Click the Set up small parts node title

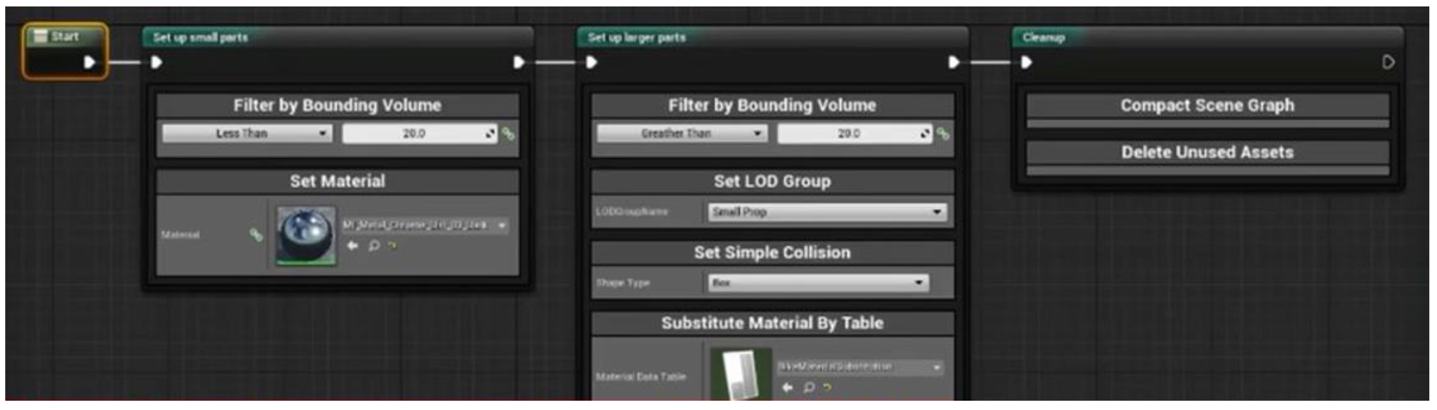click(x=200, y=37)
